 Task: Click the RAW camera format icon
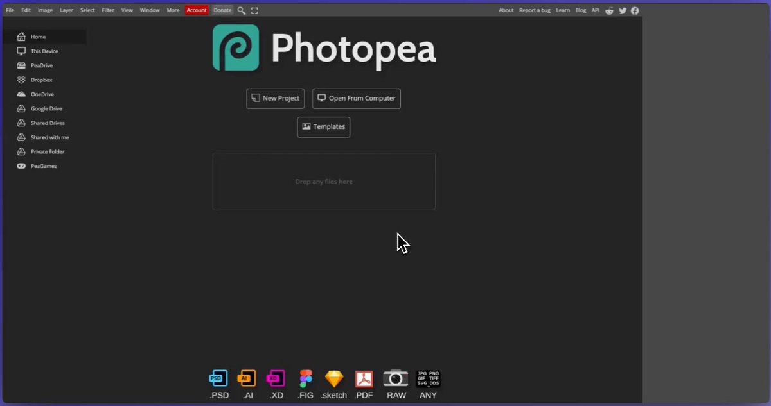[x=396, y=378]
